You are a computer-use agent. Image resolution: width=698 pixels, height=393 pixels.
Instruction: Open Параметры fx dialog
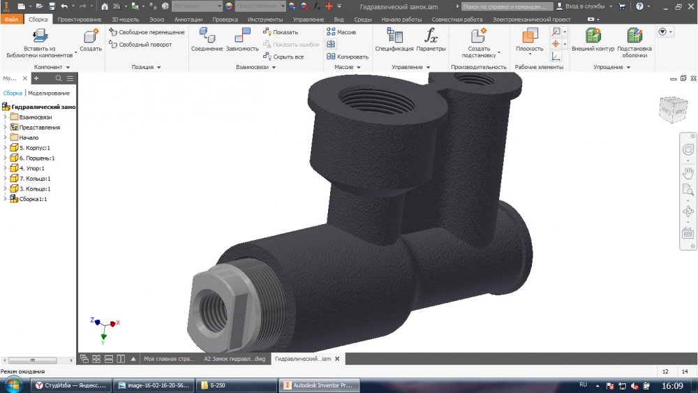[x=431, y=36]
